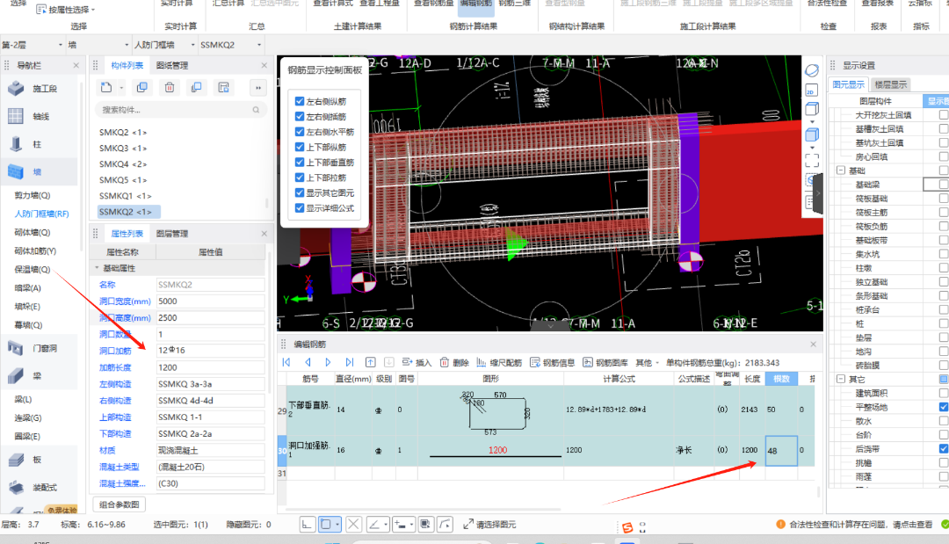
Task: Toggle 上下部拉筋 checkbox
Action: pos(299,178)
